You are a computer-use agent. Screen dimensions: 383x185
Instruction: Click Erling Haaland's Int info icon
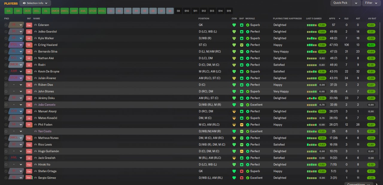29,45
